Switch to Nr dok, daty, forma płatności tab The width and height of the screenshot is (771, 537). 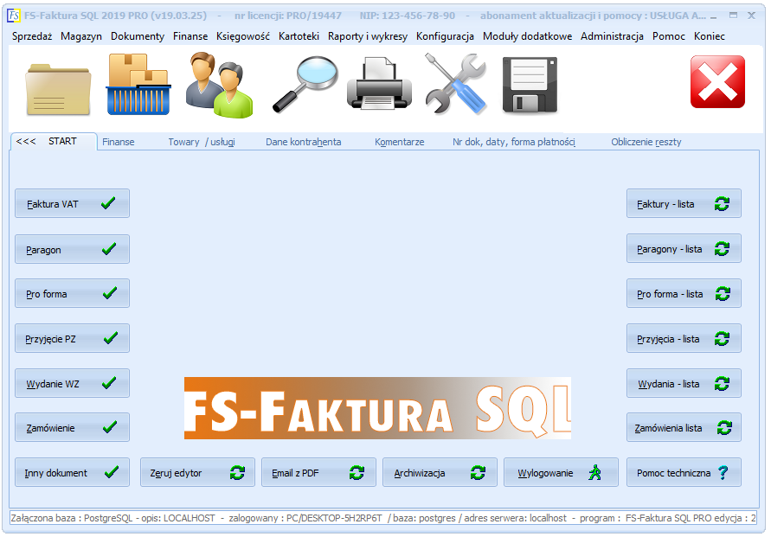pyautogui.click(x=514, y=142)
